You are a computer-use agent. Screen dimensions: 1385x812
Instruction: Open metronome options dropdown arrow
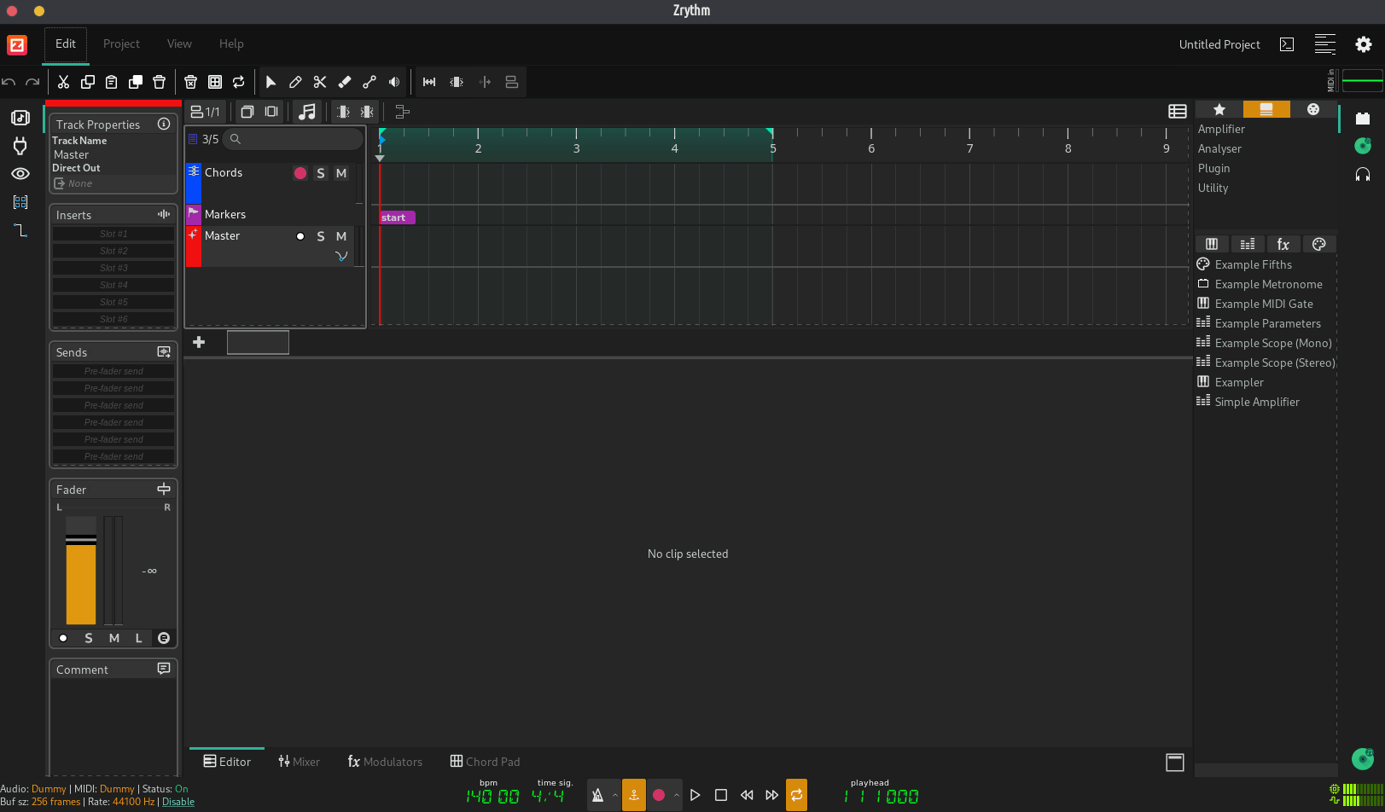[x=615, y=795]
